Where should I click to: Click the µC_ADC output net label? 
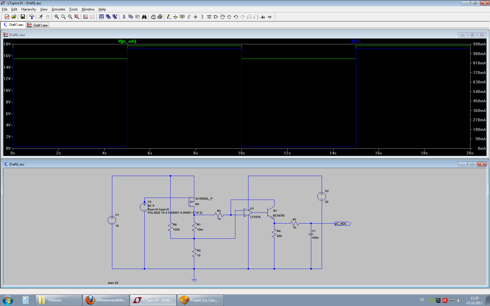click(342, 224)
